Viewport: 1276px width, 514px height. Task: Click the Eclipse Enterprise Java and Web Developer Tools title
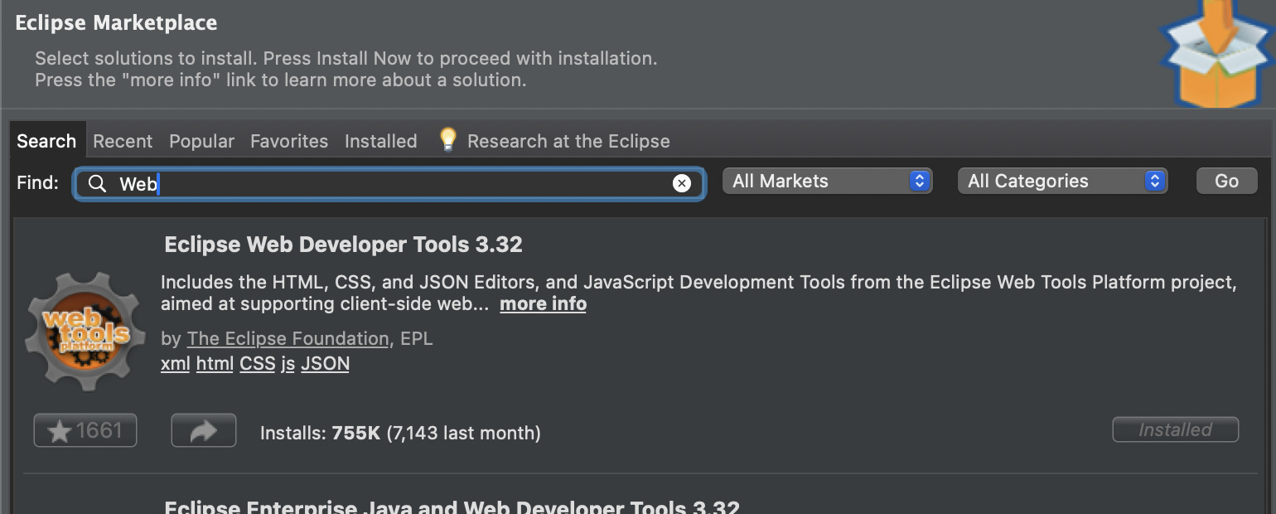point(452,507)
